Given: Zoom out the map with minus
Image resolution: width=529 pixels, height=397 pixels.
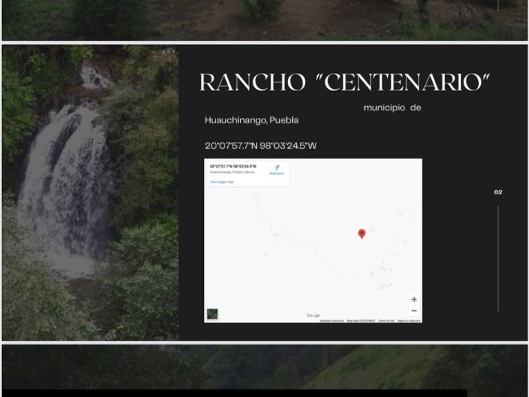Looking at the screenshot, I should (x=414, y=311).
